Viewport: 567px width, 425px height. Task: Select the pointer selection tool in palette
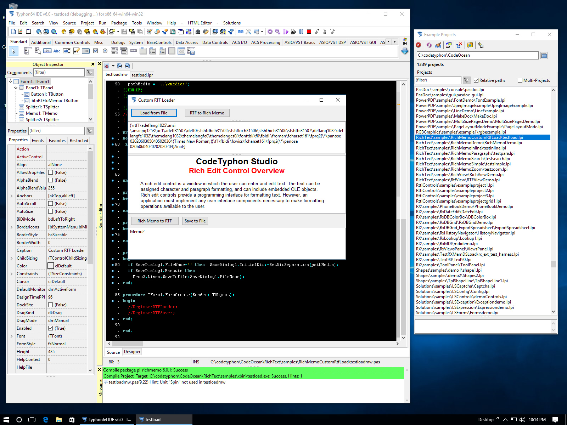pos(13,51)
